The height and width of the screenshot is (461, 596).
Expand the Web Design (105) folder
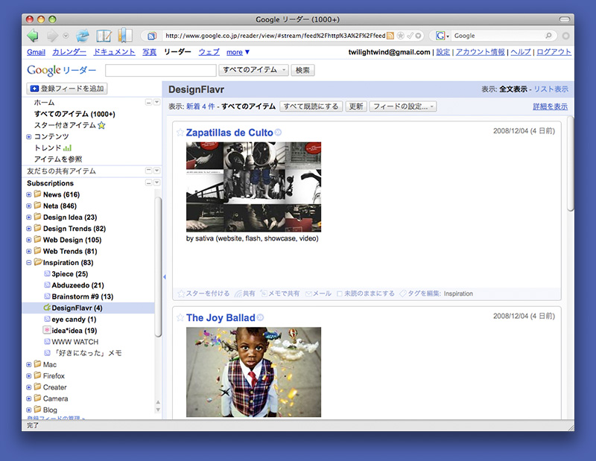pos(28,241)
